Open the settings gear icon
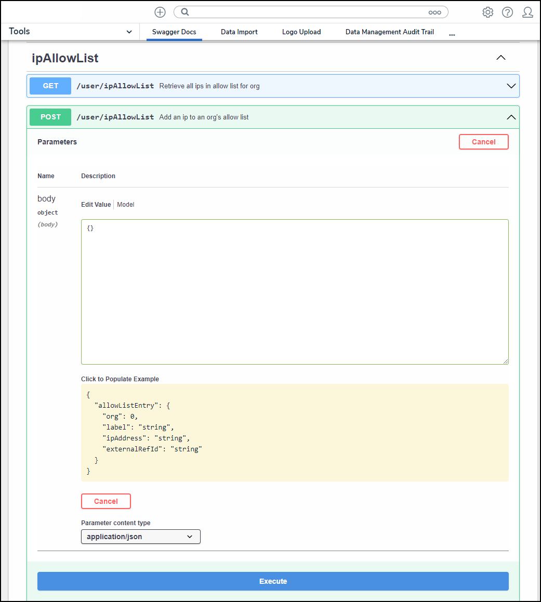Viewport: 541px width, 602px height. point(487,12)
